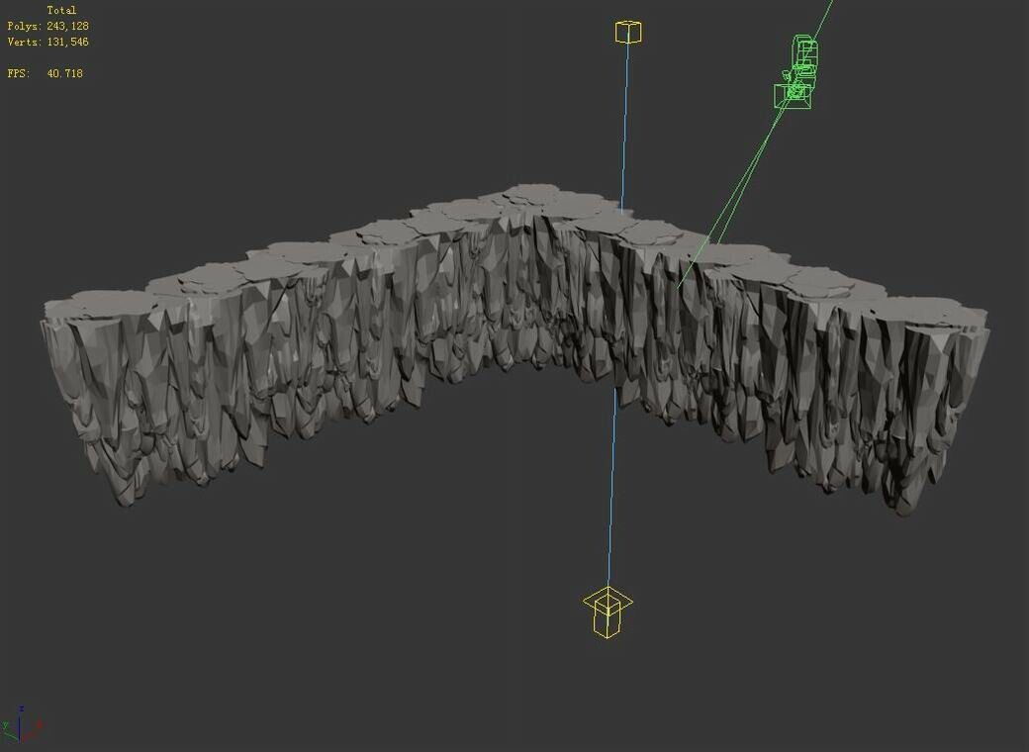Click the XYZ axis tripod indicator
1029x752 pixels.
click(21, 724)
